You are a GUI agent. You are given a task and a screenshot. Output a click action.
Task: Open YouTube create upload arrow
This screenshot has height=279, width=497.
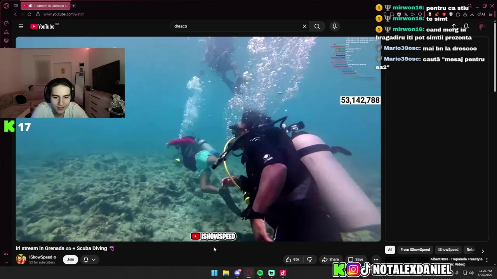[x=454, y=26]
